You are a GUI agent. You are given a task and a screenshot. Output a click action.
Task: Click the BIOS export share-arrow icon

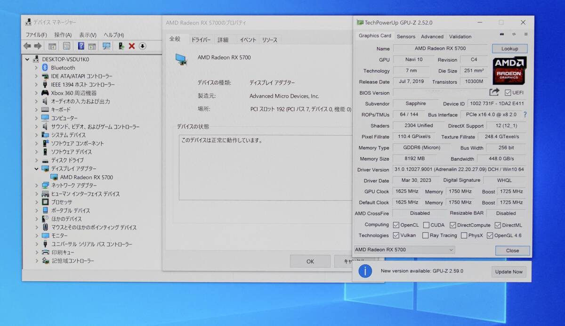tap(494, 92)
